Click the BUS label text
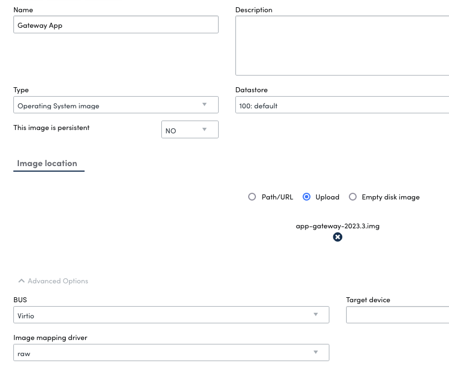The width and height of the screenshot is (449, 370). click(20, 300)
